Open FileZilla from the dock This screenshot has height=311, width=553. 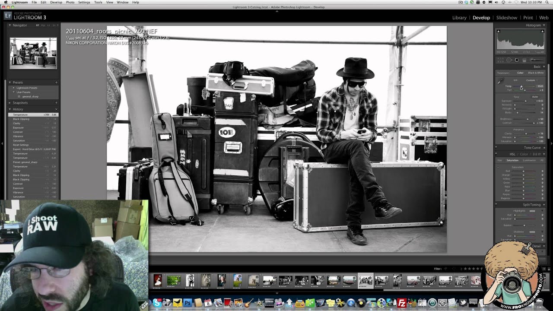click(402, 303)
